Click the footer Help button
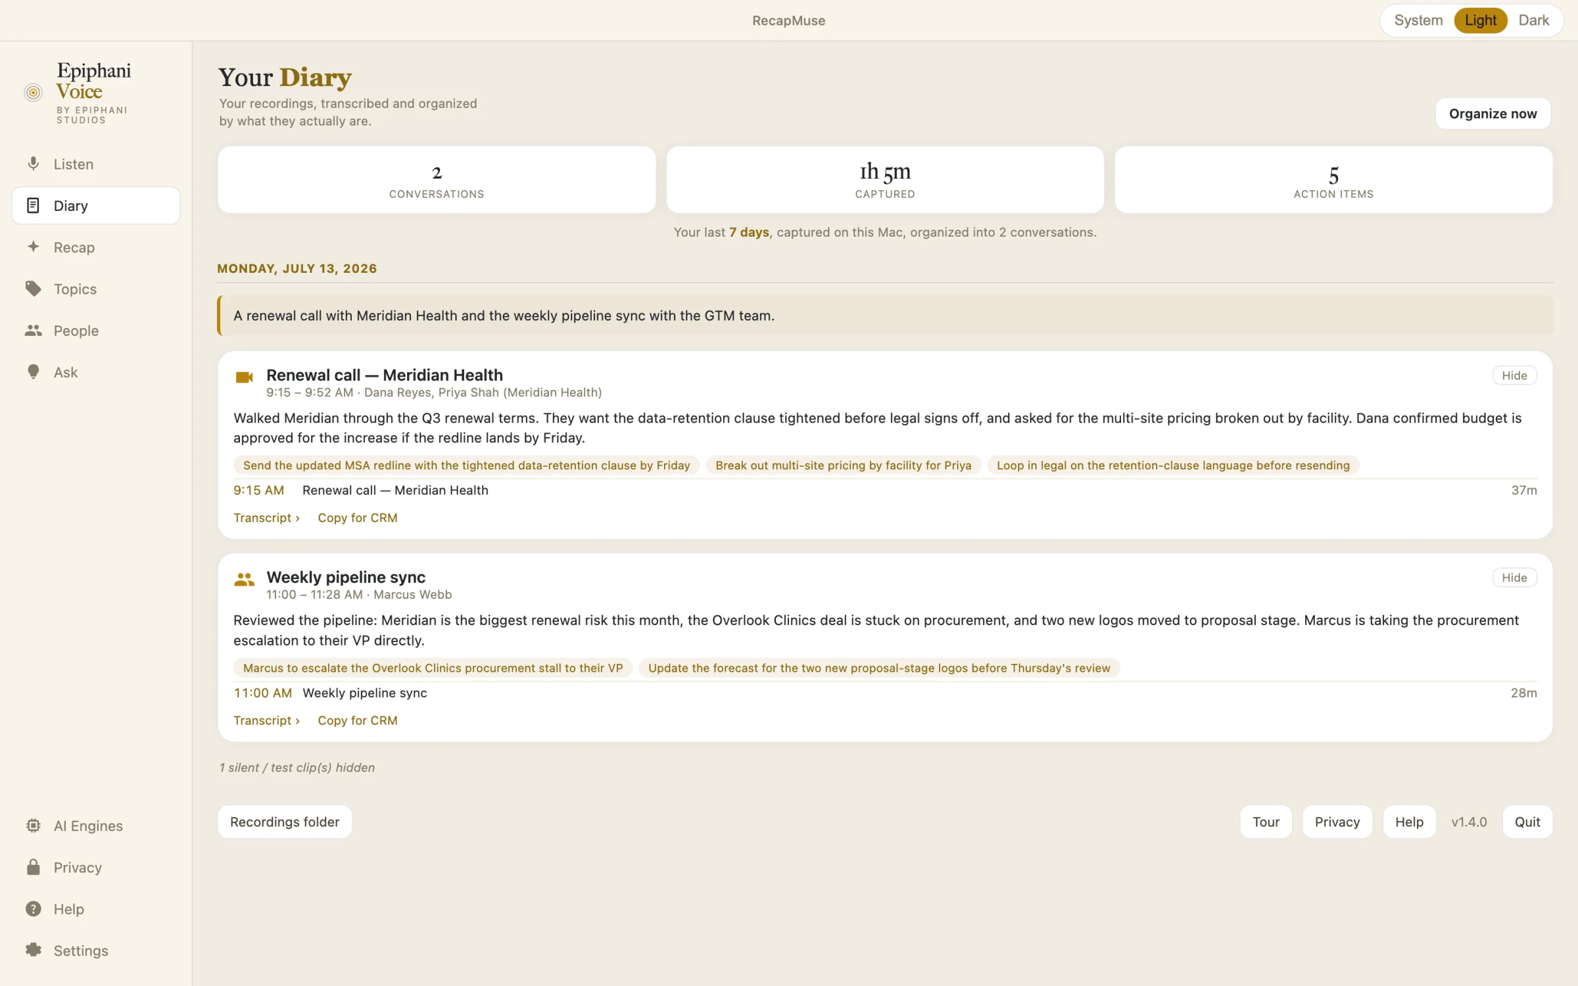The image size is (1578, 986). pos(1409,822)
